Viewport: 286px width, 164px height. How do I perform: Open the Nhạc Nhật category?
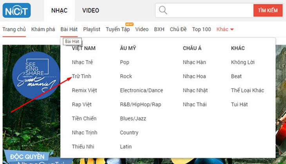[195, 90]
